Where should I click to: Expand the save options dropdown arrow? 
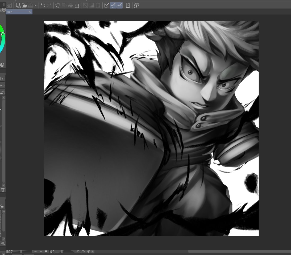point(36,5)
